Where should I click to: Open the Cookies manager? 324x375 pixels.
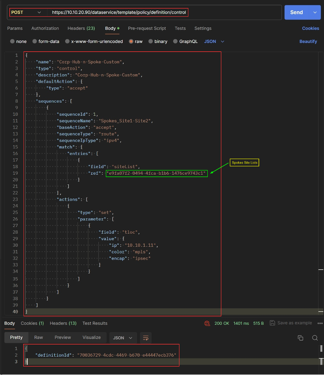[x=310, y=28]
